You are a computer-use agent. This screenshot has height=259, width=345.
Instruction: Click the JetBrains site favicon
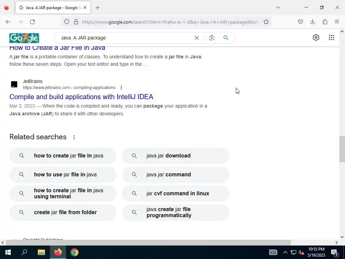tap(14, 84)
